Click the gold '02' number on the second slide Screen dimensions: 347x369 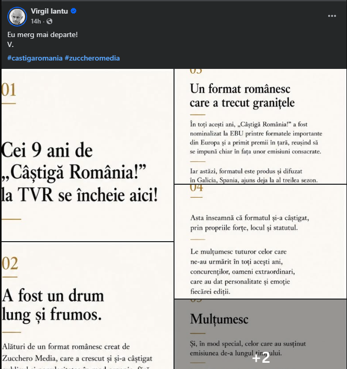pyautogui.click(x=9, y=264)
